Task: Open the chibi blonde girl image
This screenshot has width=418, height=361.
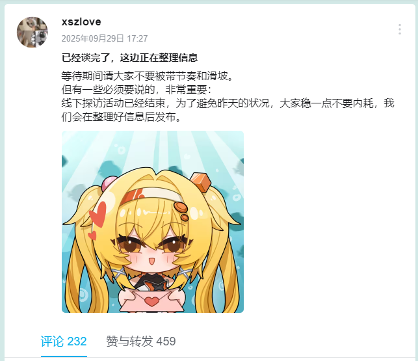Action: pyautogui.click(x=153, y=222)
